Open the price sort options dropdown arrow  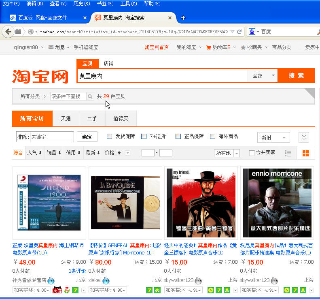127,153
